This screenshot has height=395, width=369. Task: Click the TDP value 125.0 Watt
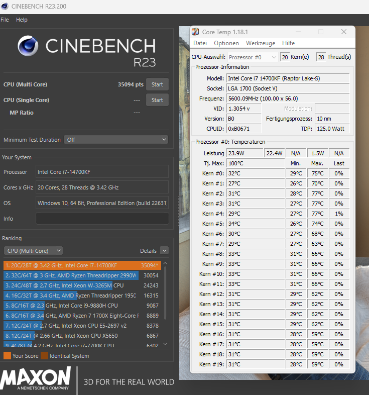(x=332, y=129)
